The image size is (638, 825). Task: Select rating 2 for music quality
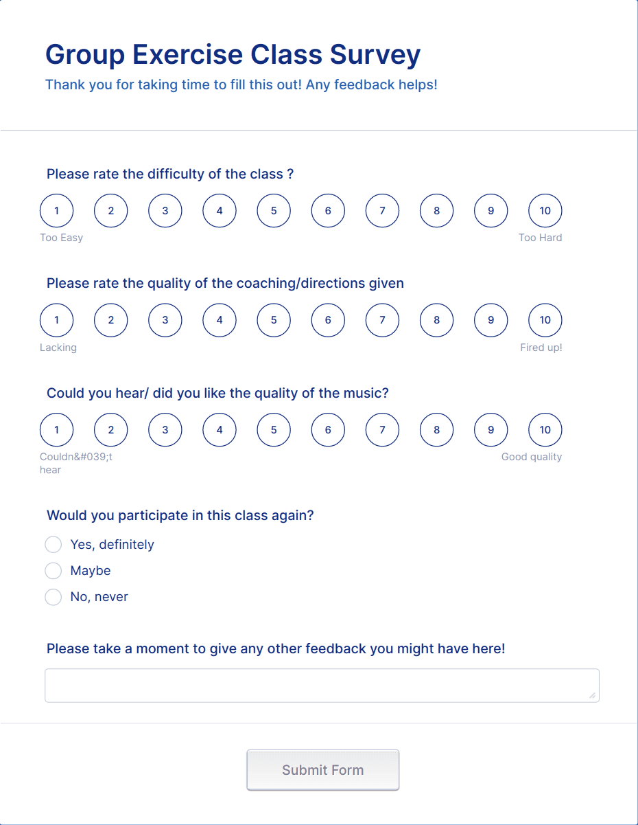(x=110, y=429)
